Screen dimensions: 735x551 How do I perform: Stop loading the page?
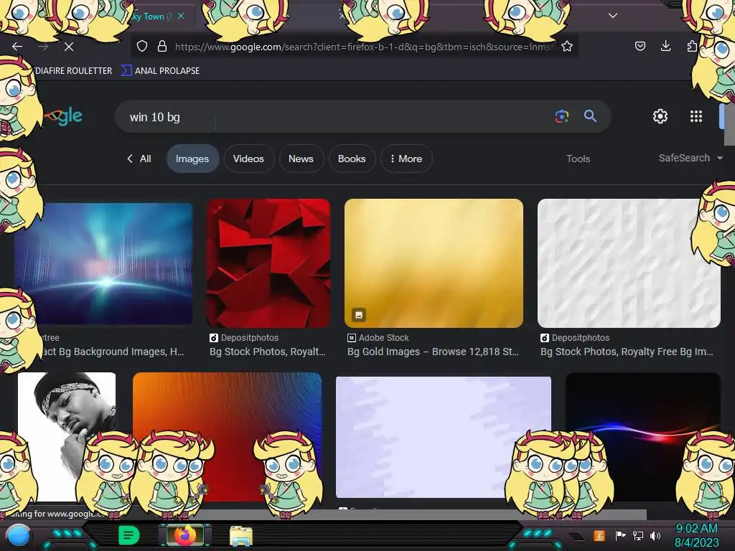coord(68,47)
